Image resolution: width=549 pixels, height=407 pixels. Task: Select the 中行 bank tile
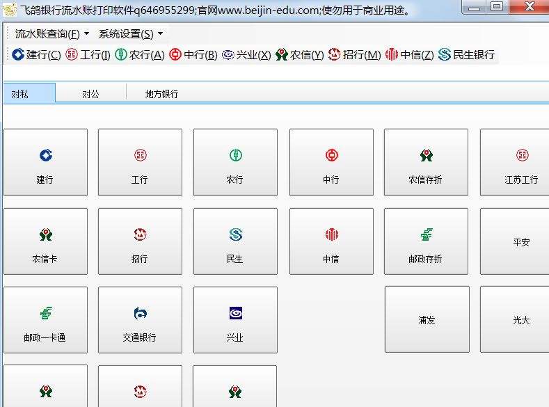331,162
